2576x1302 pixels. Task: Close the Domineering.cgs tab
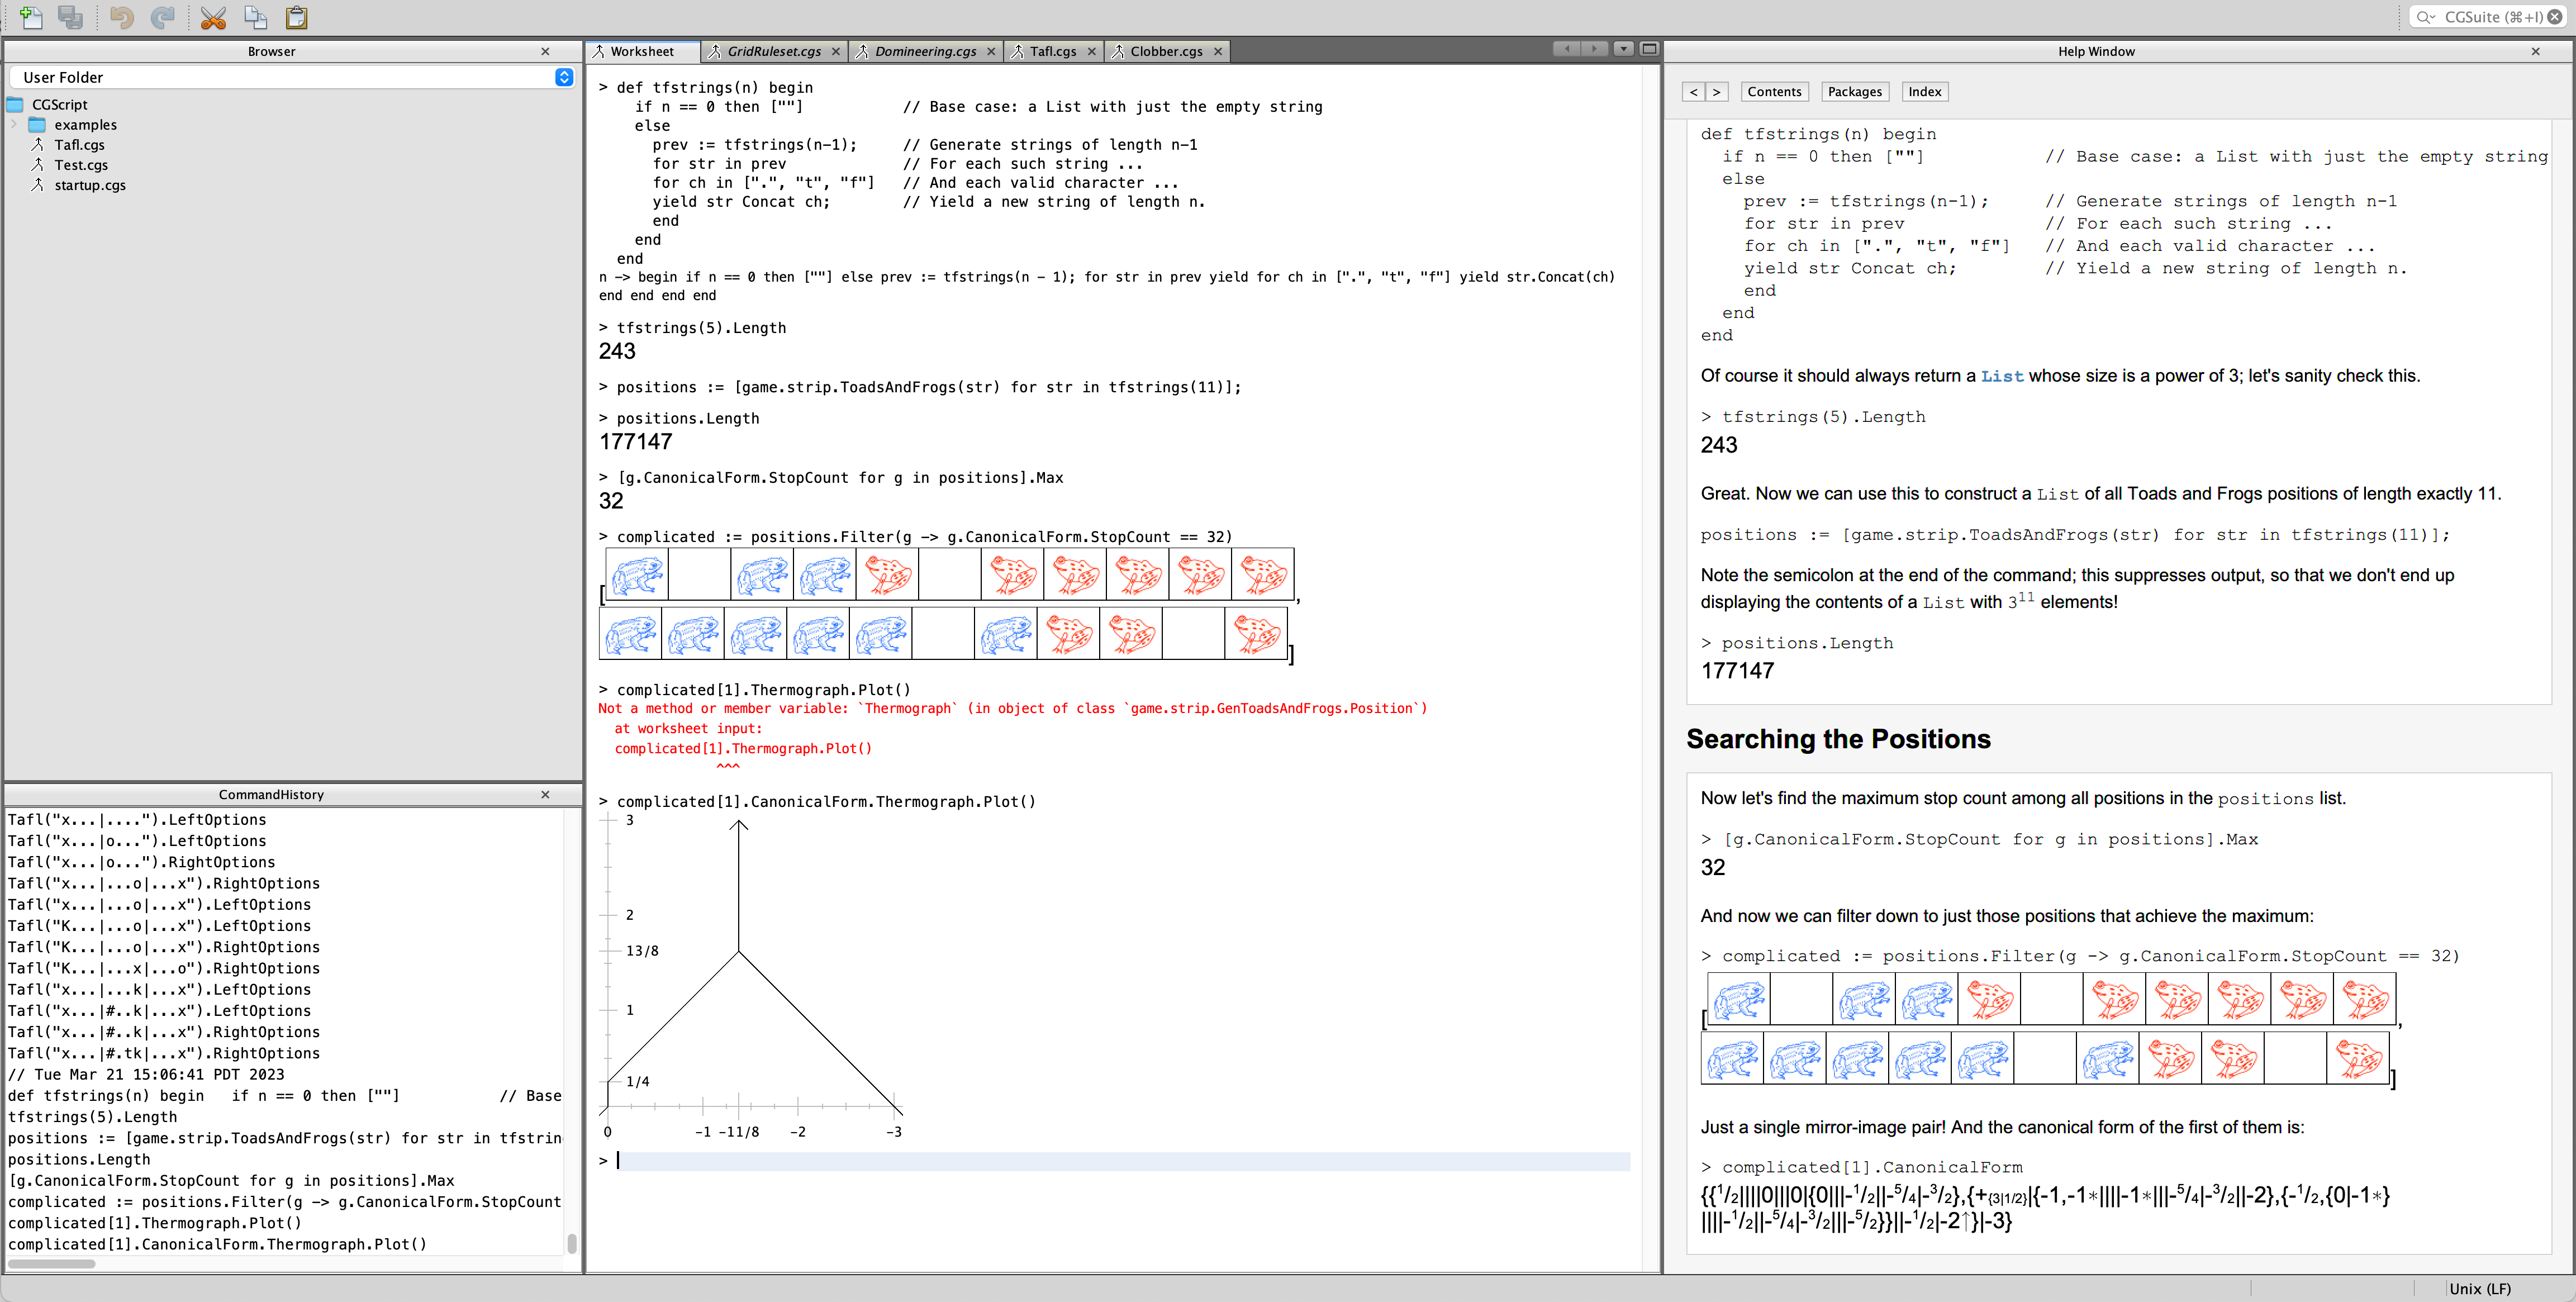click(991, 51)
